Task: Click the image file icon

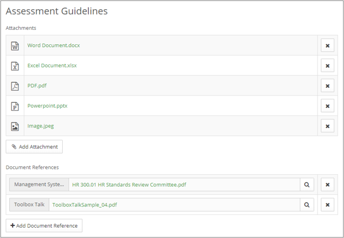Action: 15,126
